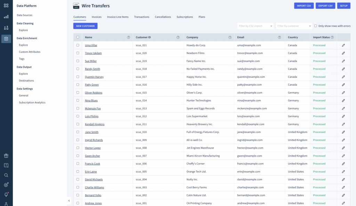356x206 pixels.
Task: Click the segments blocks sidebar icon
Action: [6, 28]
